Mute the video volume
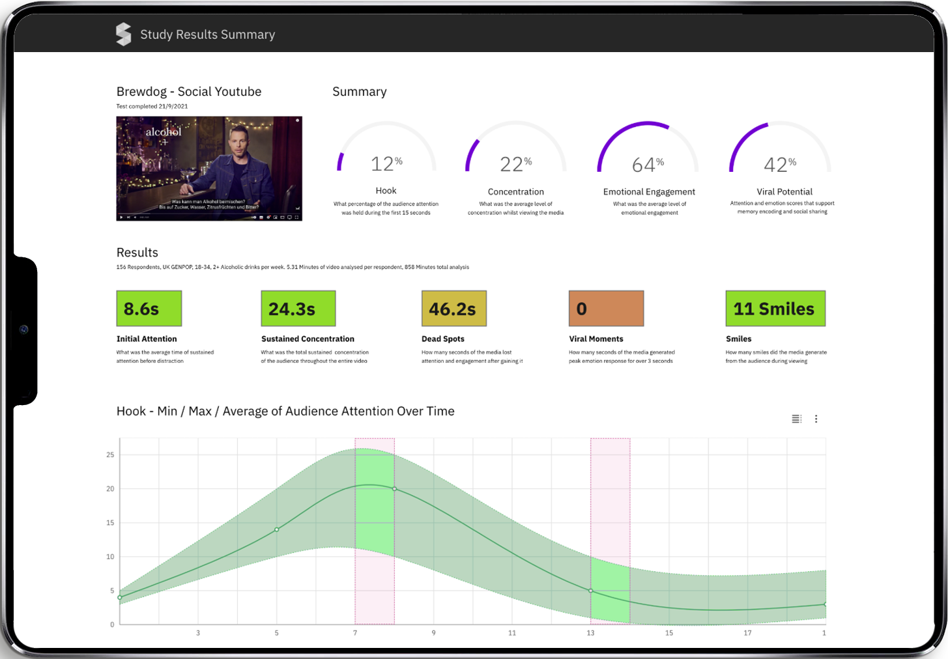Screen dimensions: 948x659 pyautogui.click(x=135, y=217)
